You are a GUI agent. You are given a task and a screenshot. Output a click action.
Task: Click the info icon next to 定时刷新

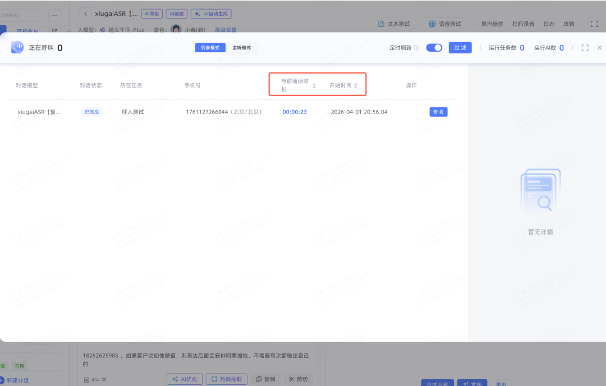[416, 48]
